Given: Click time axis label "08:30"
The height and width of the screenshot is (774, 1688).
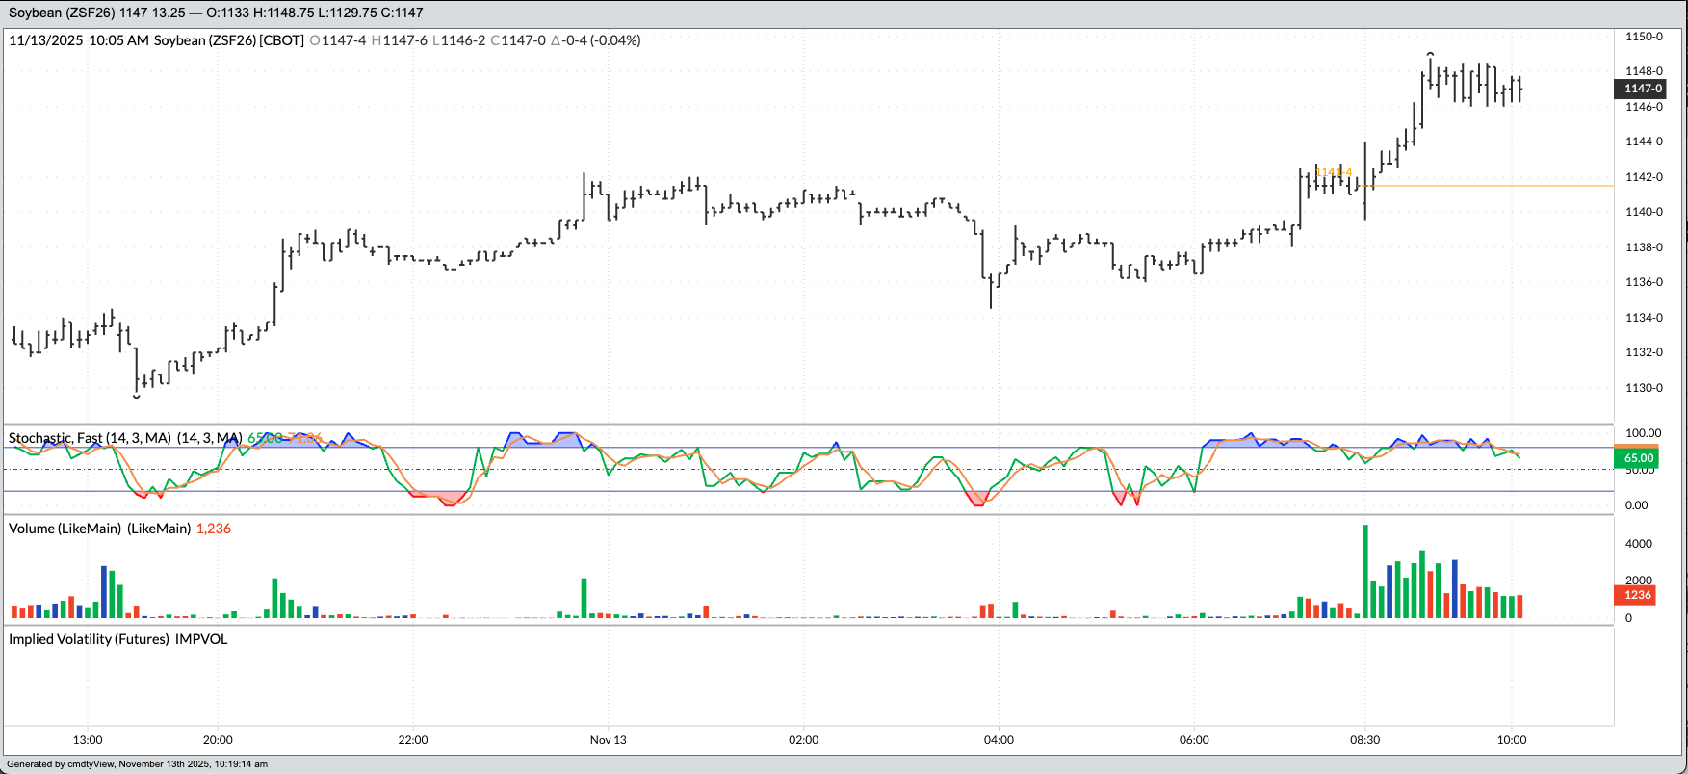Looking at the screenshot, I should point(1365,740).
